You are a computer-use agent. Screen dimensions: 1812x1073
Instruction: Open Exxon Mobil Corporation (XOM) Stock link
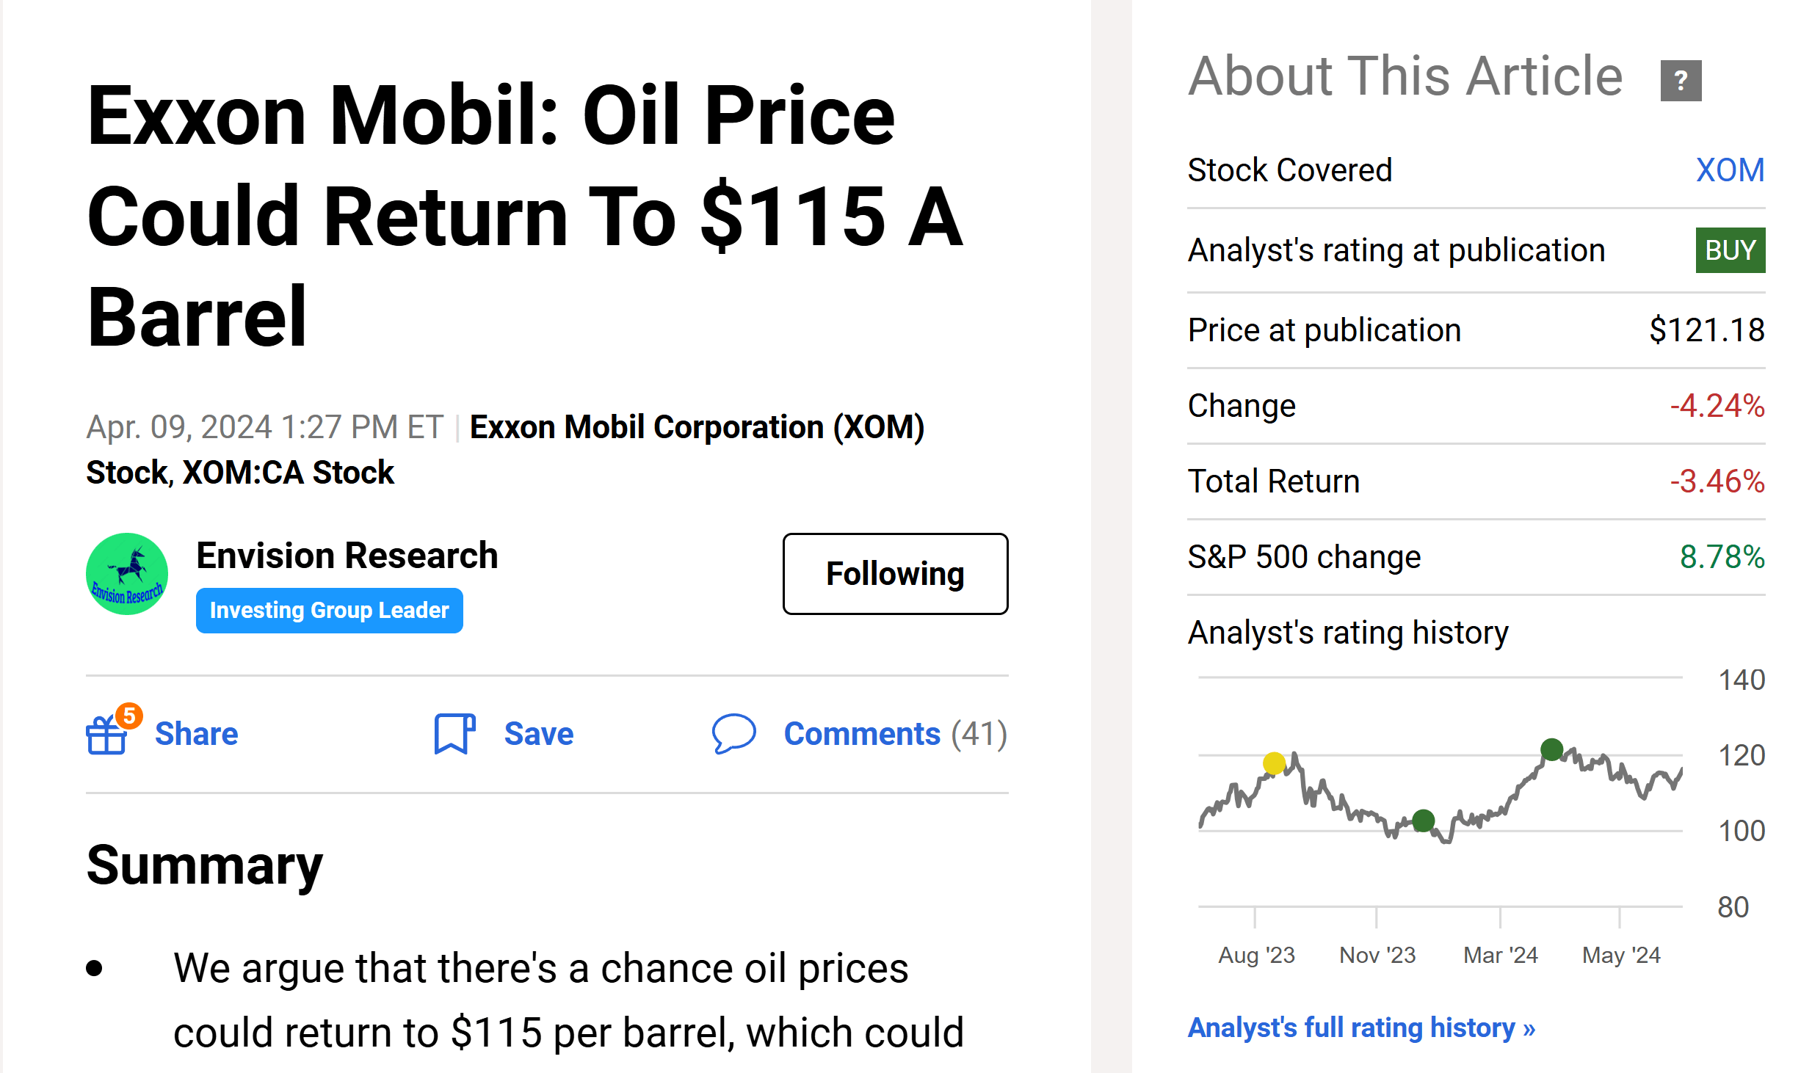(x=696, y=427)
